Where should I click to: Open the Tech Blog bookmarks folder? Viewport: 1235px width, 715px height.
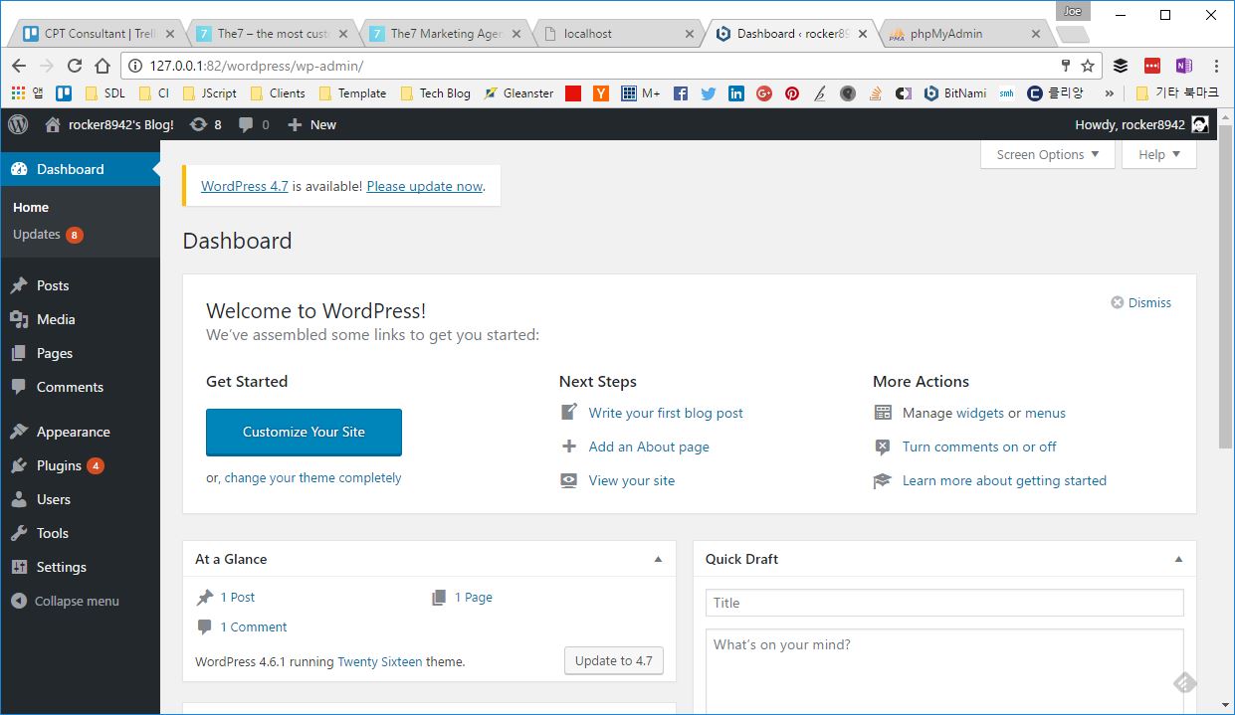pyautogui.click(x=435, y=93)
